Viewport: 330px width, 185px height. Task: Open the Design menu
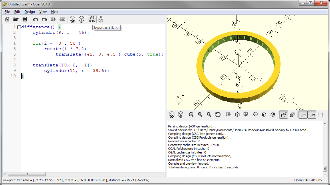click(29, 12)
